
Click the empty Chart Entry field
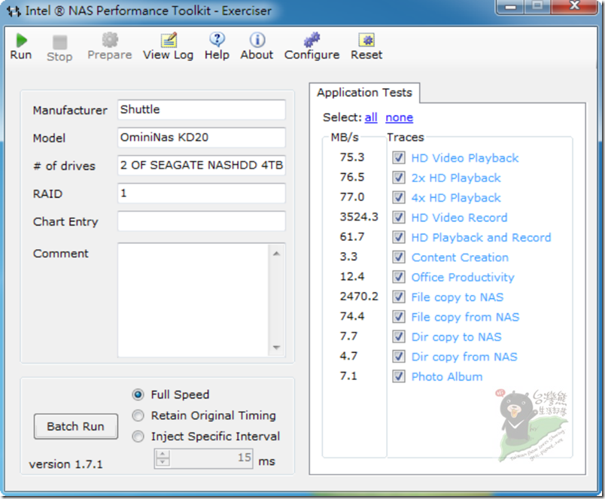pyautogui.click(x=202, y=221)
